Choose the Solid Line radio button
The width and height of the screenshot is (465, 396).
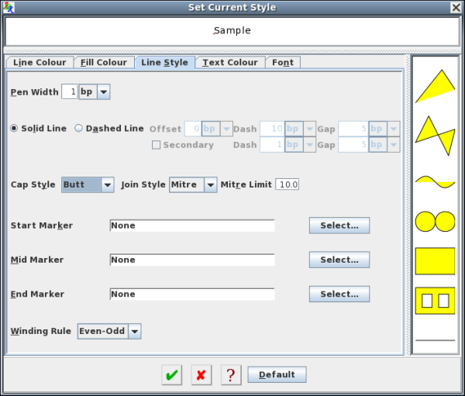tap(38, 129)
